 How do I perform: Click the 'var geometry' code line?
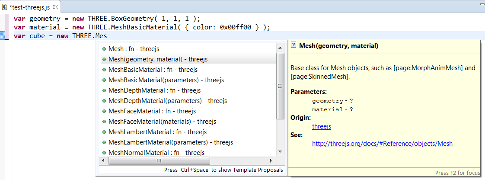[107, 18]
